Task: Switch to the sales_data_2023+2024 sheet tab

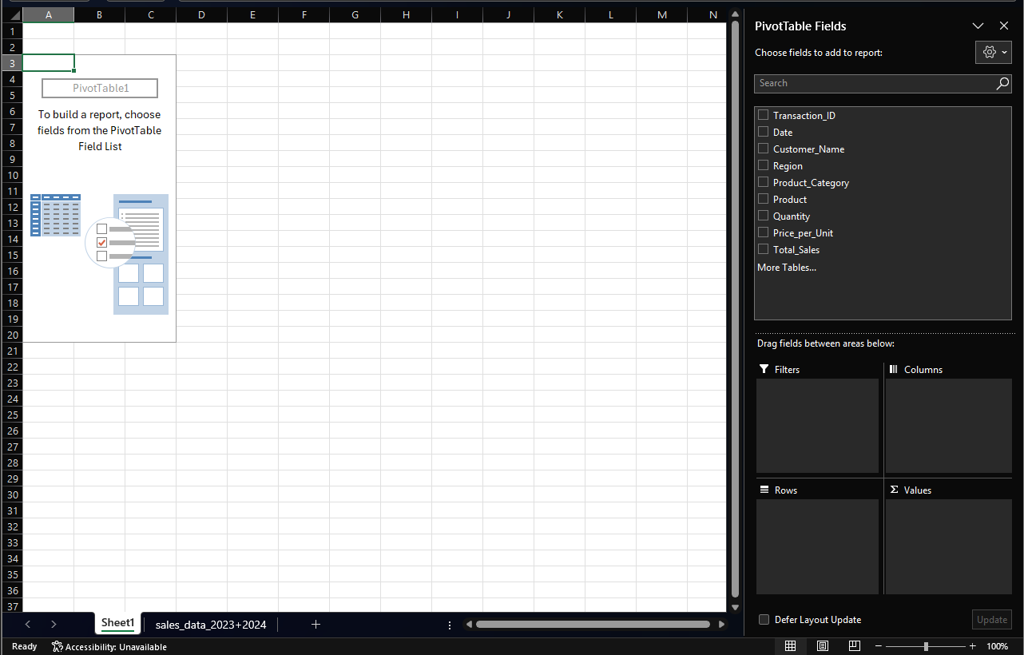Action: [210, 625]
